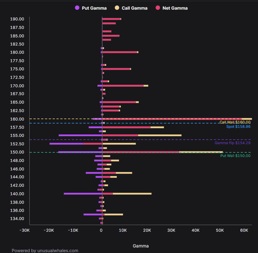Click the Spot $158.96 label
Image resolution: width=258 pixels, height=253 pixels.
click(238, 127)
